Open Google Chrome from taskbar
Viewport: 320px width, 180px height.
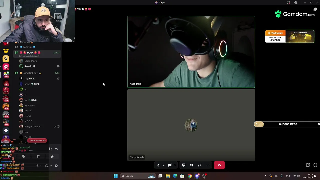point(190,176)
